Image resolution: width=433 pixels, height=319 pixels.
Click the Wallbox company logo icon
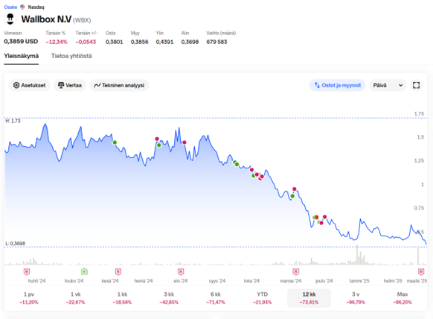[x=10, y=19]
